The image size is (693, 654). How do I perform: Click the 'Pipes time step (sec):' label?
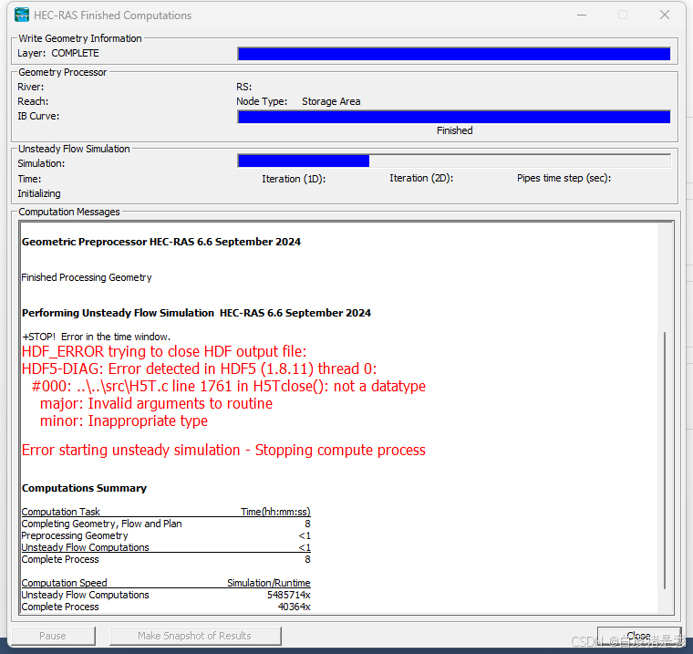[x=564, y=178]
